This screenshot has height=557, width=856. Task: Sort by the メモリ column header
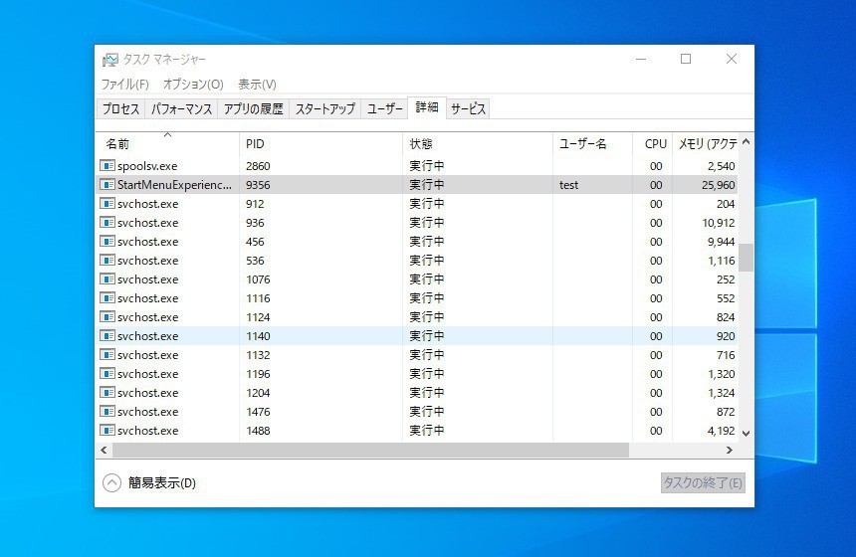(x=706, y=143)
